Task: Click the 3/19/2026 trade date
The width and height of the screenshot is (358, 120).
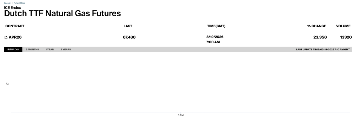Action: 215,37
